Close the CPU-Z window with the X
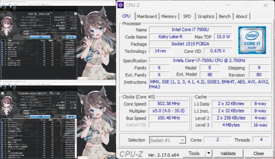275x159 pixels. pyautogui.click(x=265, y=5)
